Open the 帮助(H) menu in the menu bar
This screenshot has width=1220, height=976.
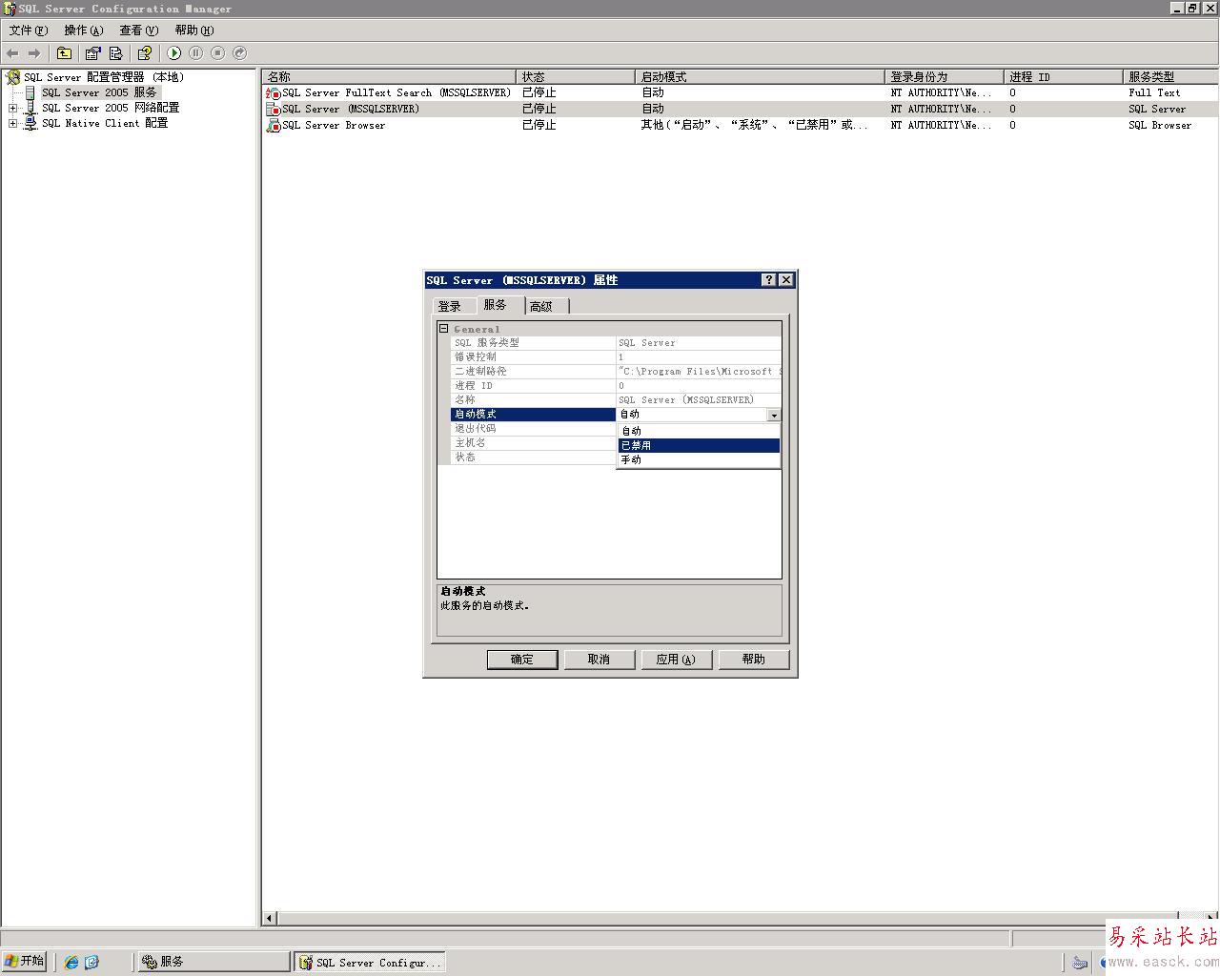pos(193,30)
